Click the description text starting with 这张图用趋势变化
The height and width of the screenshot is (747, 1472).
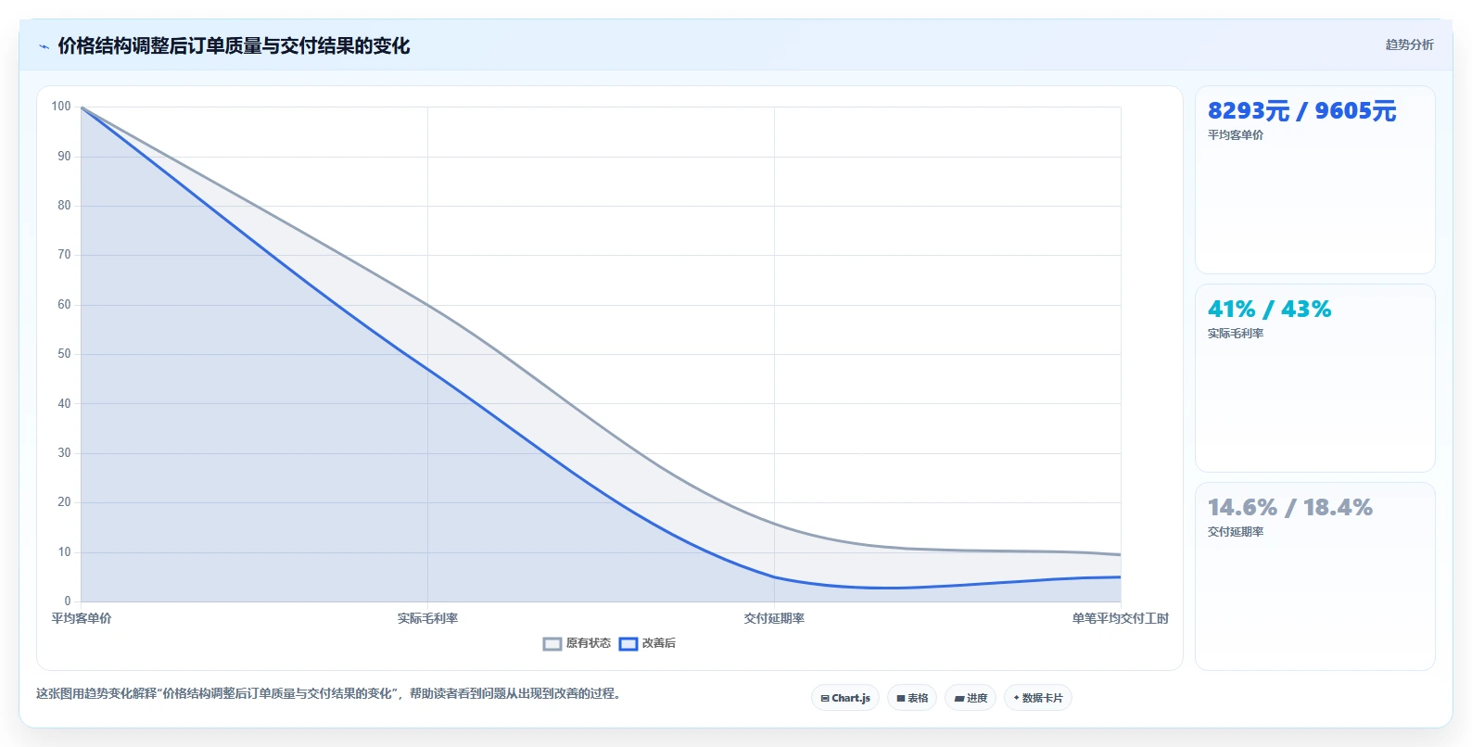pos(328,693)
